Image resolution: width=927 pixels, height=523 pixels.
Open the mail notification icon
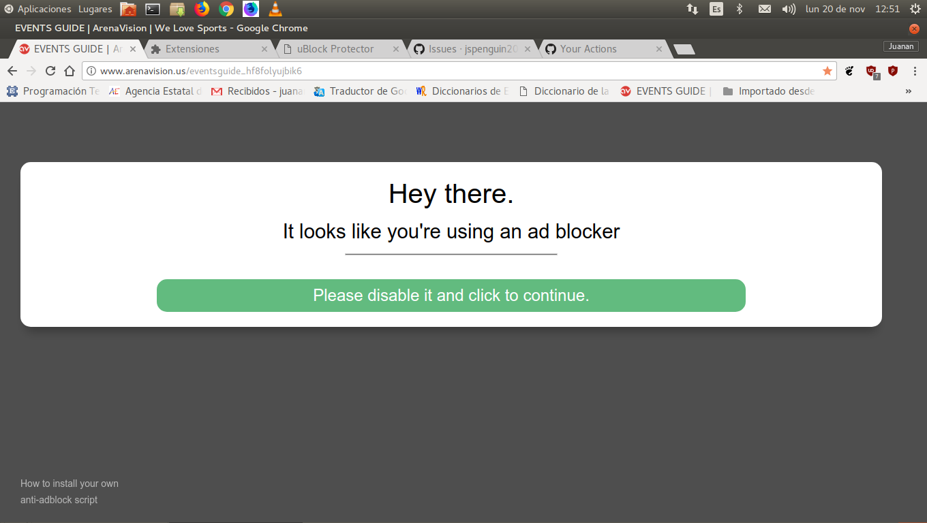coord(765,9)
